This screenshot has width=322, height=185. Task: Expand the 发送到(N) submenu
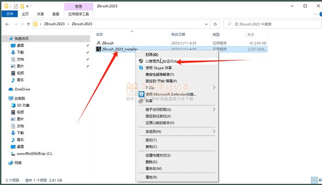tap(177, 132)
